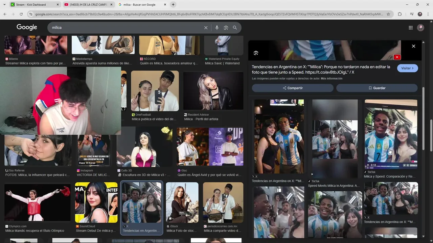Screen dimensions: 433x243
Task: Open the Más información link
Action: click(x=332, y=79)
